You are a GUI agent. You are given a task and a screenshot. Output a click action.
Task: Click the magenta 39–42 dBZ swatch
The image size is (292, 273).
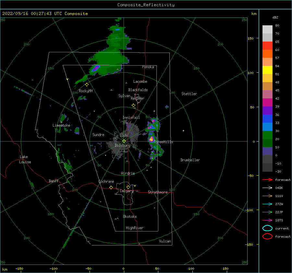pos(267,103)
